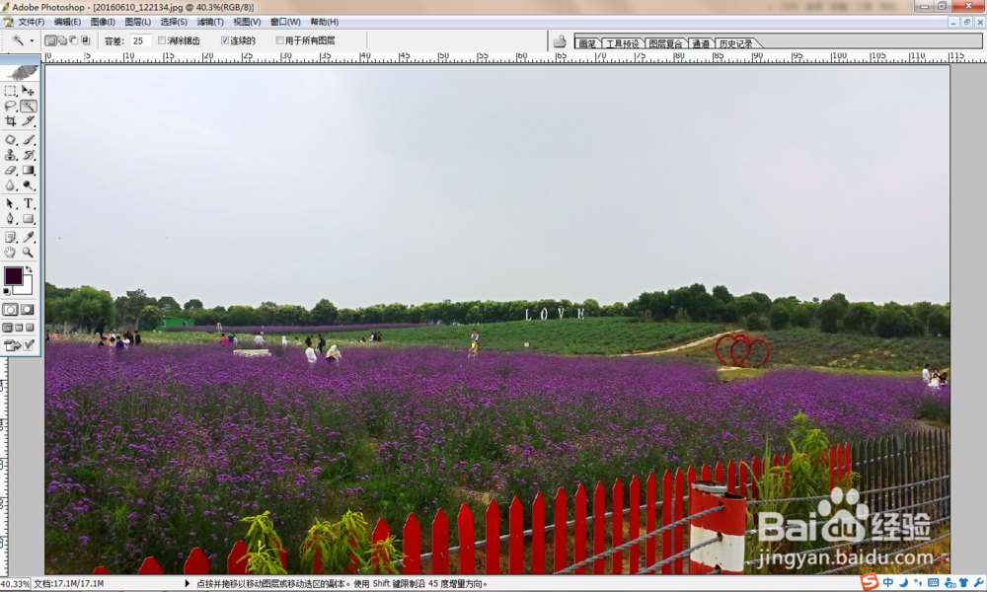
Task: Switch to the 图层复合 tab
Action: (665, 43)
